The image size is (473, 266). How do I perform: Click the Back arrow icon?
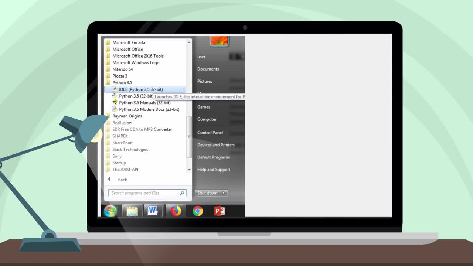pos(109,180)
